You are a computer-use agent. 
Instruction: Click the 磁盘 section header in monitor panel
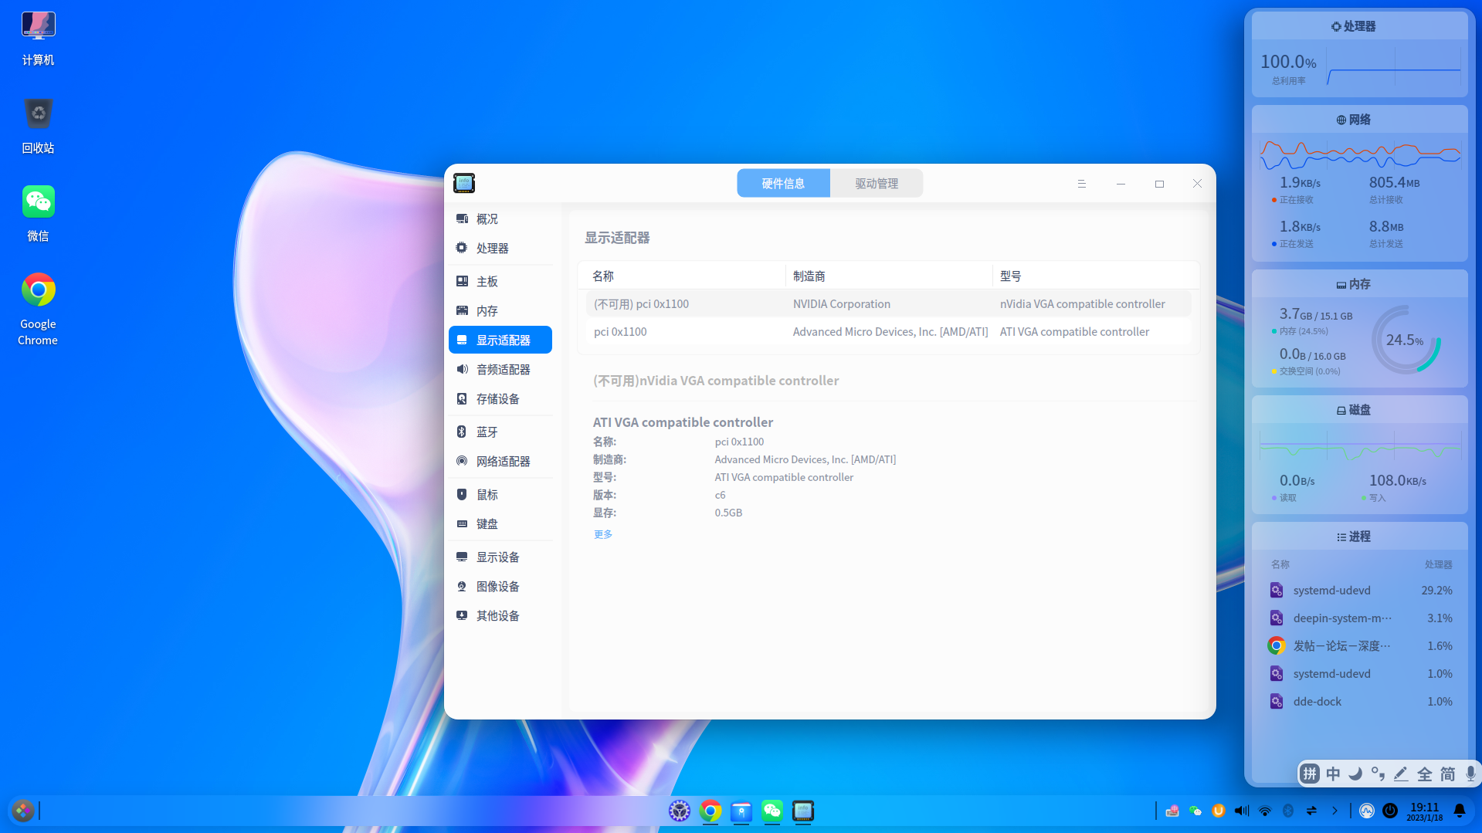(1359, 410)
